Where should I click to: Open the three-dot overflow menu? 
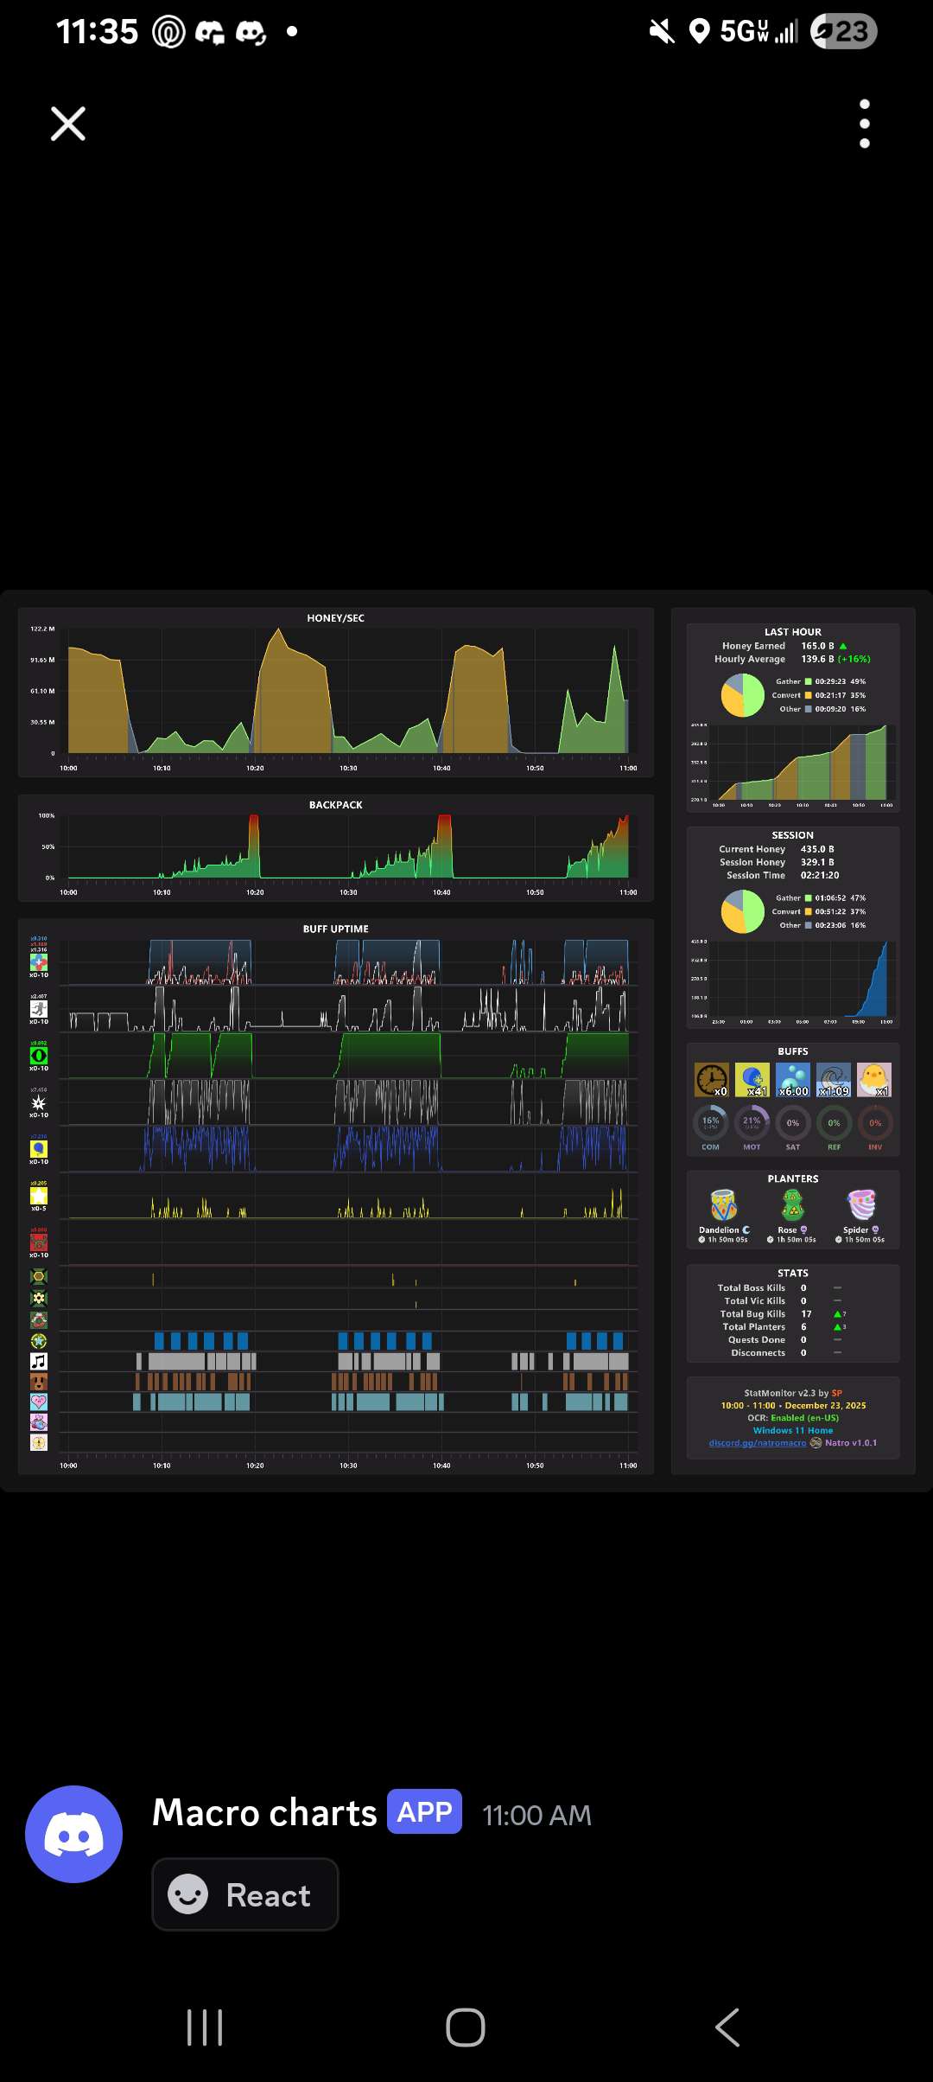865,124
